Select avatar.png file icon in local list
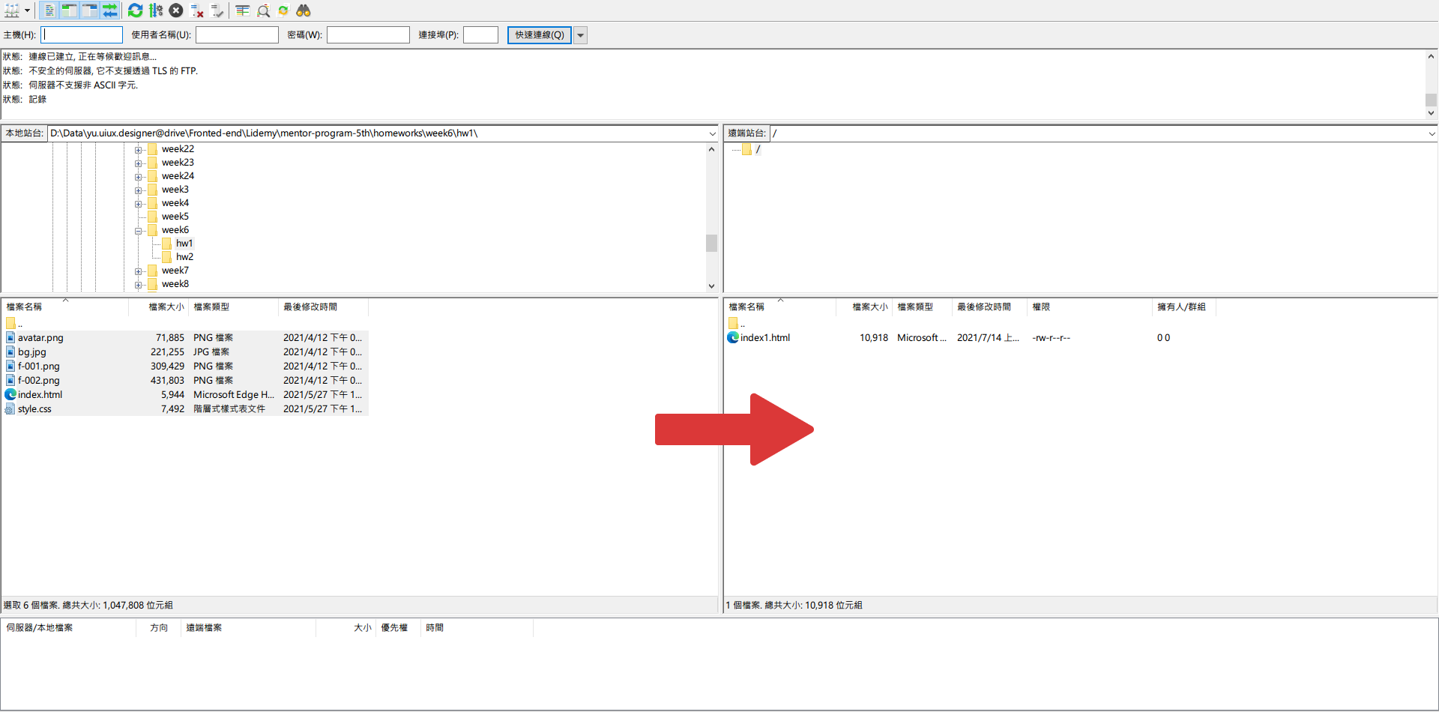 coord(10,338)
